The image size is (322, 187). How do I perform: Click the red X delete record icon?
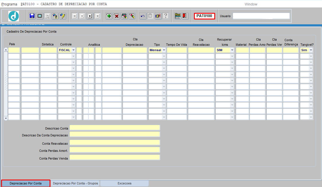tap(117, 16)
